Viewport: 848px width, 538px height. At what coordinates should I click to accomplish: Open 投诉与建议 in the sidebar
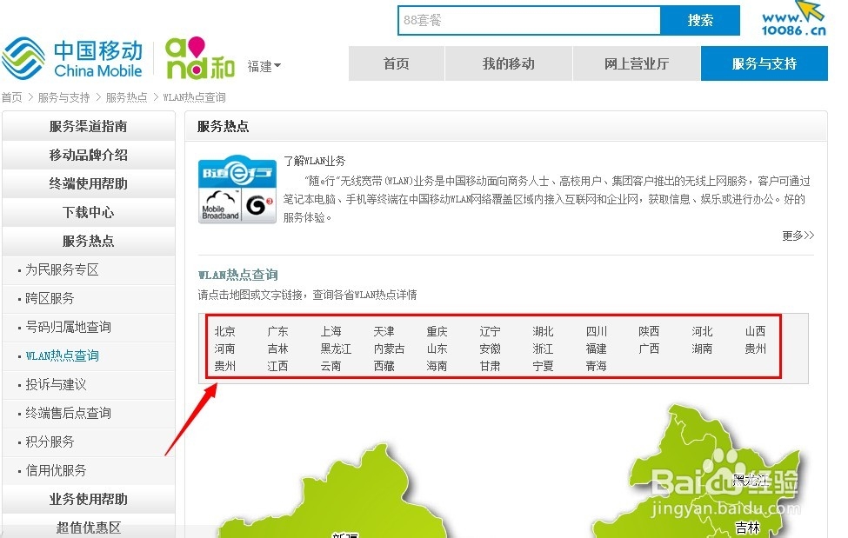(x=56, y=384)
